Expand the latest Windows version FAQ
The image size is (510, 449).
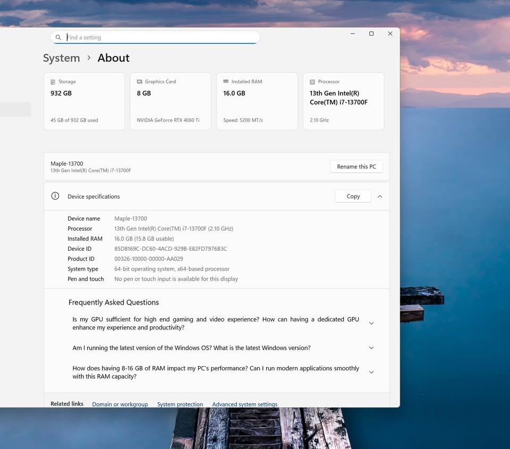coord(371,348)
